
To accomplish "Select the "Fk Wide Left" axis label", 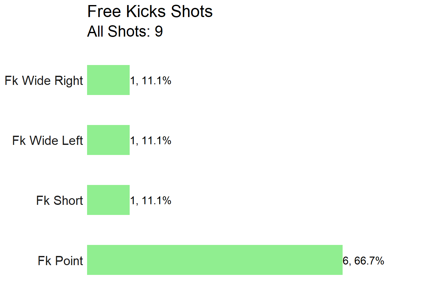I will [x=48, y=140].
